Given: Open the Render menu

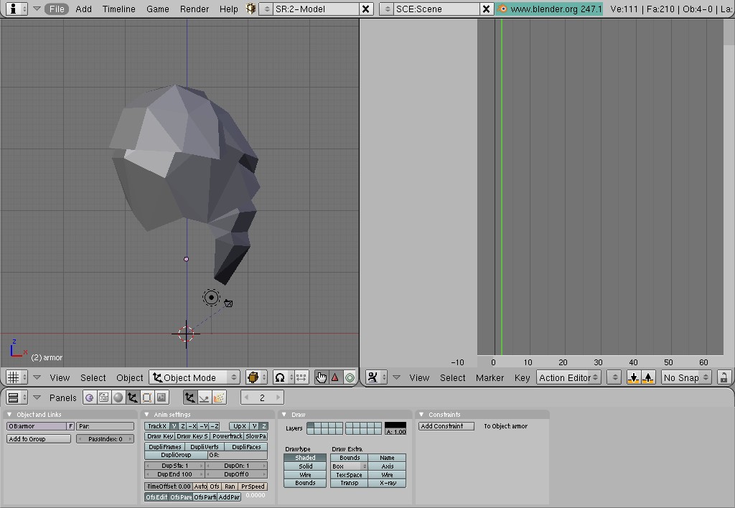Looking at the screenshot, I should coord(194,9).
